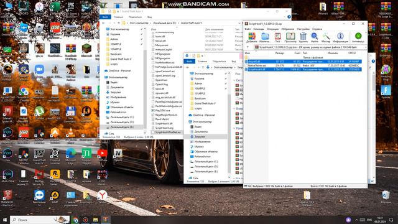This screenshot has width=398, height=224.
Task: Open the Вид tab in Downloads Explorer window
Action: click(234, 62)
